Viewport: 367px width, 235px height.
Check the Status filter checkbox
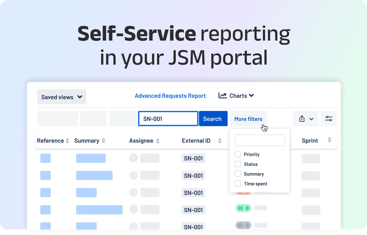pyautogui.click(x=238, y=164)
